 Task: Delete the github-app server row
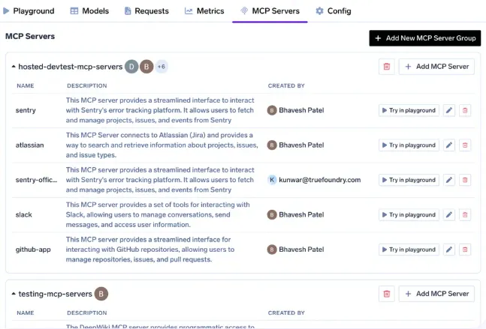[x=465, y=250]
